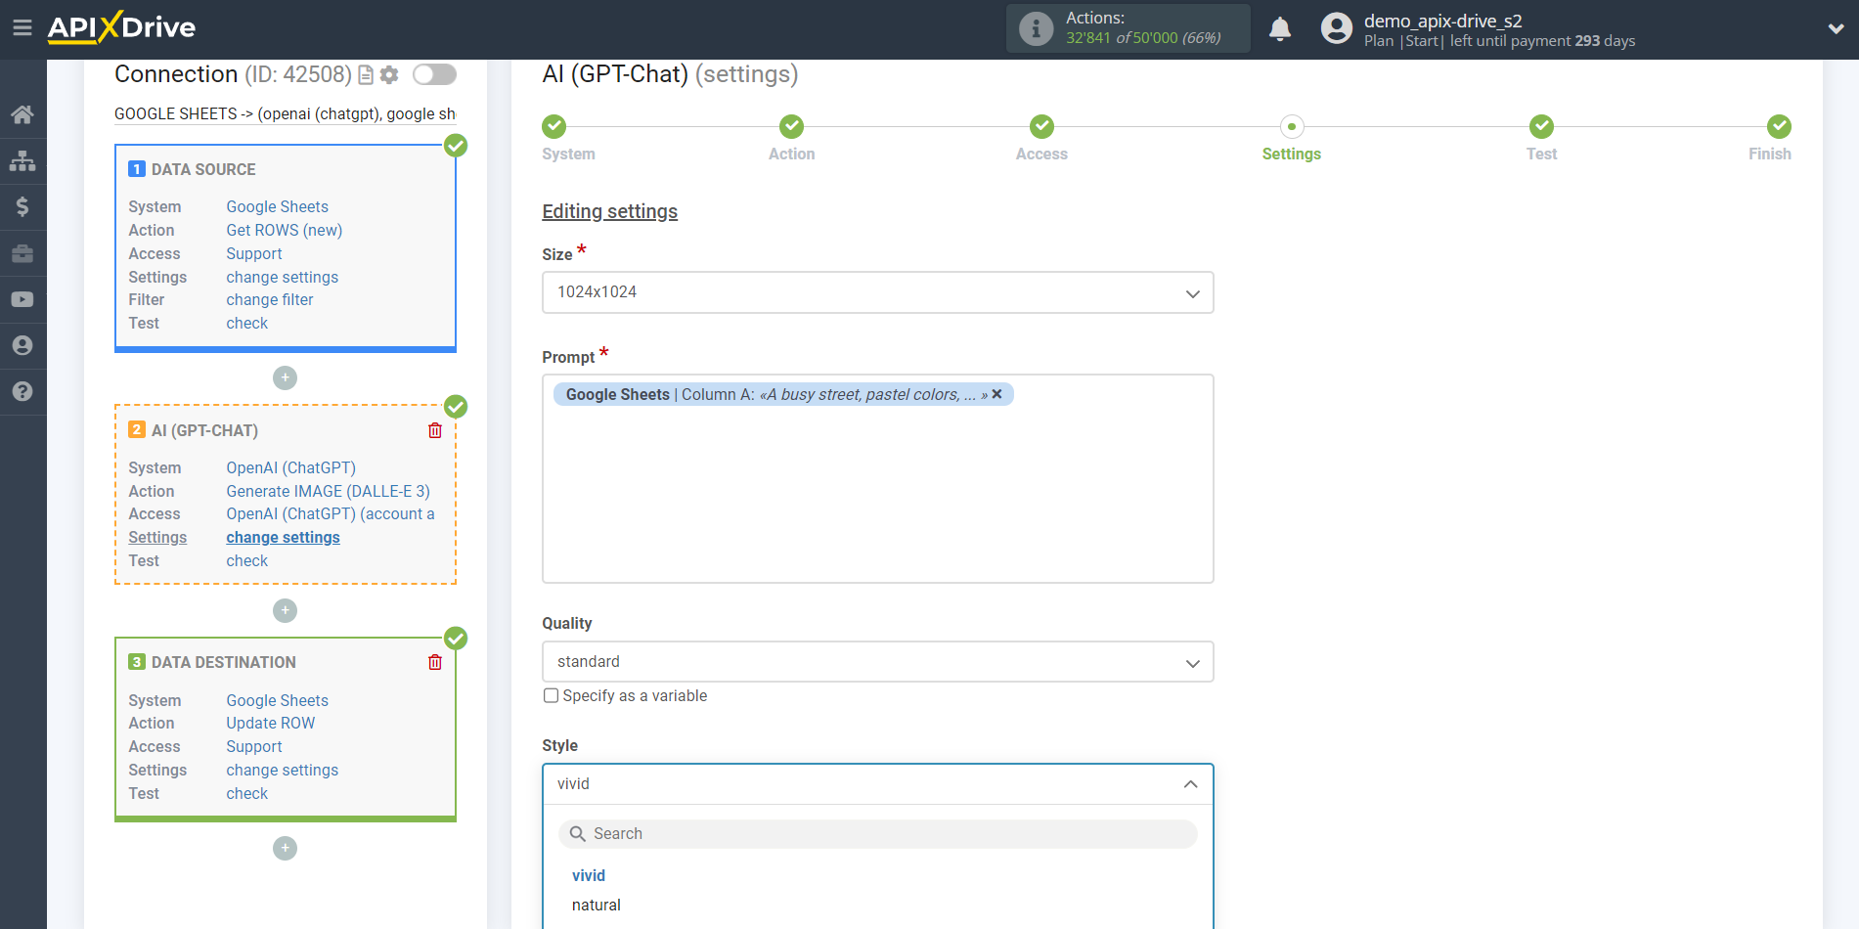The height and width of the screenshot is (929, 1859).
Task: Remove the Google Sheets Column A tag
Action: click(996, 394)
